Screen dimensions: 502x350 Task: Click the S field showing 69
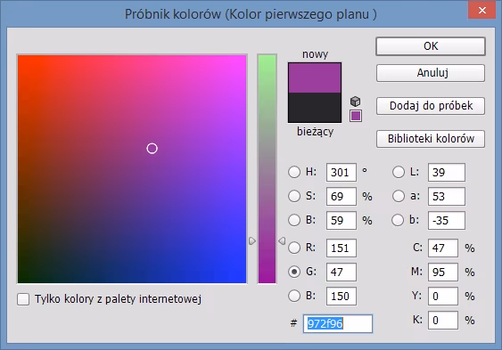[342, 196]
